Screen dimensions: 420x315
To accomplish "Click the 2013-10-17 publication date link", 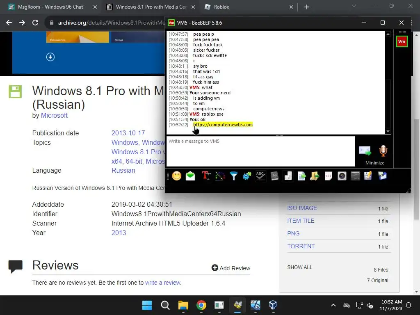I will pos(128,133).
